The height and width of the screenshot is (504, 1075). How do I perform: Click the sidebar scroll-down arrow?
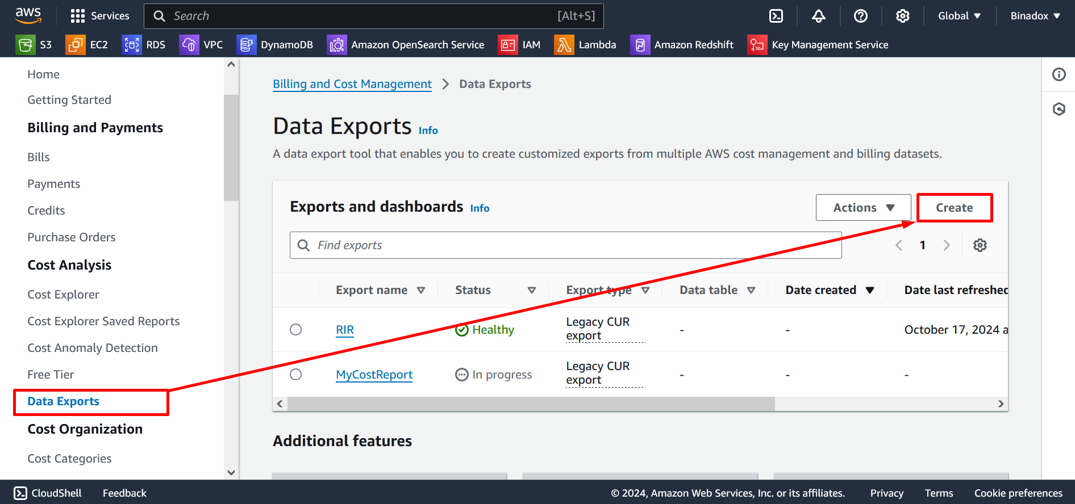[231, 472]
